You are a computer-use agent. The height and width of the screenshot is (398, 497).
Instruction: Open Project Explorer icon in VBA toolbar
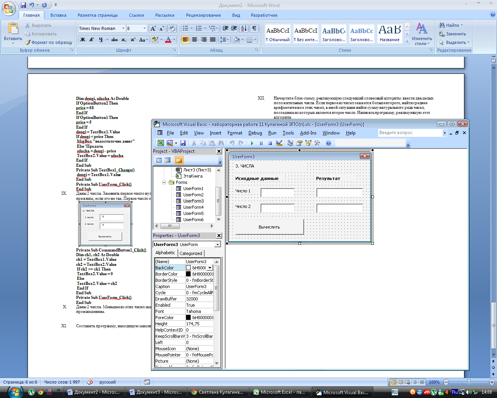point(290,143)
